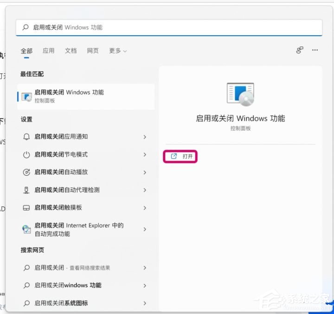Open web search 启用或关闭 - 查看网络搜索结果
This screenshot has height=314, width=334.
click(x=85, y=268)
